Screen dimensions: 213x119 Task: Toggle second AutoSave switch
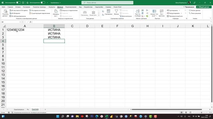[x=43, y=3]
